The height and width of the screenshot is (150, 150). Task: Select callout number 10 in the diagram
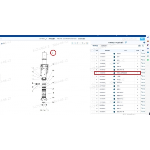tap(53, 70)
